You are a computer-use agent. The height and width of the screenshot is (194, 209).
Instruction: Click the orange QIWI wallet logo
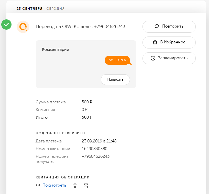[x=23, y=27]
